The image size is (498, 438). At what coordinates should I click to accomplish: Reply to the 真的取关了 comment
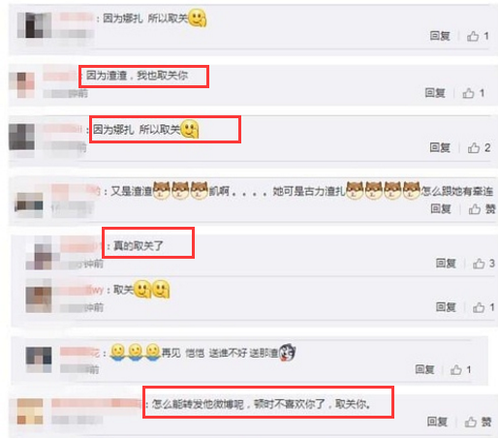click(x=446, y=264)
